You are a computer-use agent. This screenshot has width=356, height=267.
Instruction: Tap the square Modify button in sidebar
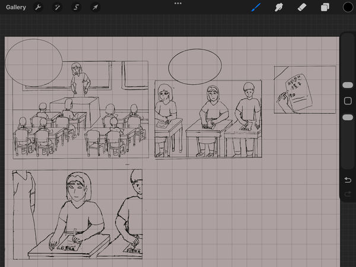click(x=348, y=101)
